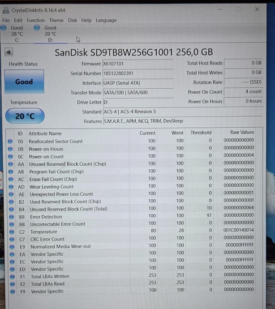Image resolution: width=275 pixels, height=309 pixels.
Task: Click the Rotation Rate value
Action: (x=244, y=82)
